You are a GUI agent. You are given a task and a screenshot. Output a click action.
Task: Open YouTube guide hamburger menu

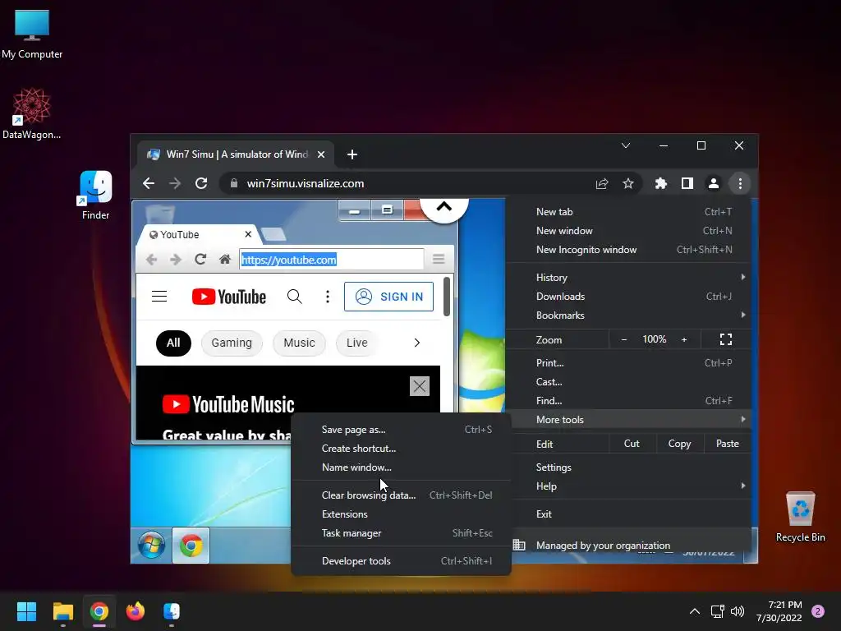(159, 296)
